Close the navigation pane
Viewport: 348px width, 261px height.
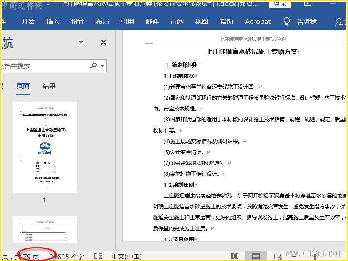(104, 42)
